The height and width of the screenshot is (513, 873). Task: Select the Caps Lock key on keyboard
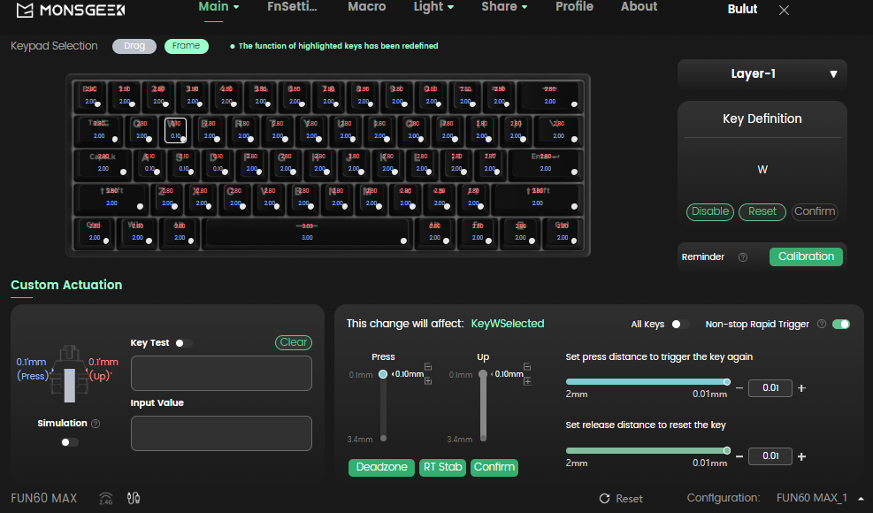pyautogui.click(x=103, y=164)
